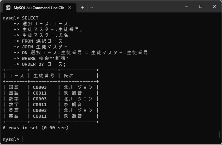Click the 氏名 column header
The width and height of the screenshot is (222, 145).
(69, 76)
